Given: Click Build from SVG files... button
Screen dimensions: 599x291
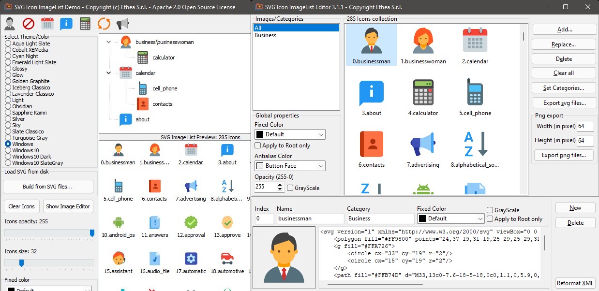Looking at the screenshot, I should 47,187.
